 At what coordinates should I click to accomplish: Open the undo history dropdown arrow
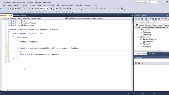pyautogui.click(x=25, y=8)
